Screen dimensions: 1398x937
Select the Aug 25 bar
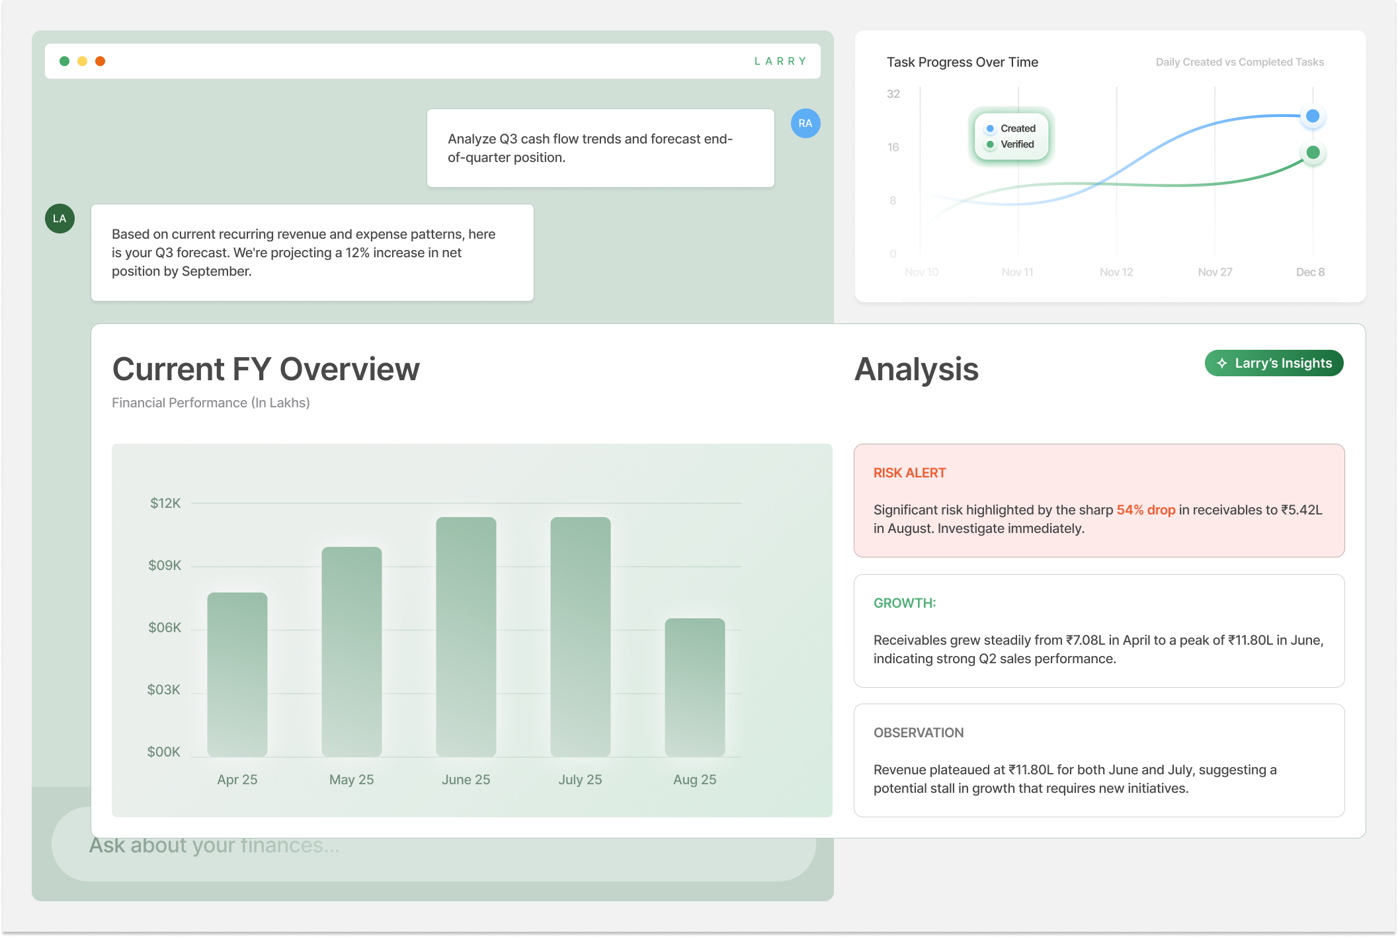[x=694, y=686]
